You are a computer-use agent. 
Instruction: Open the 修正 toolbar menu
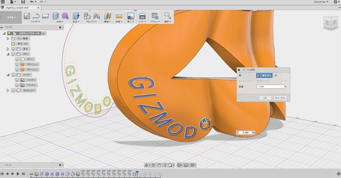(75, 22)
